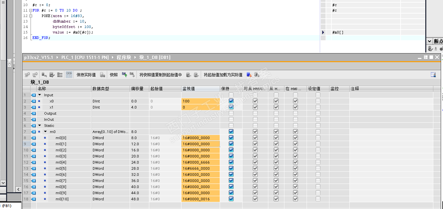Toggle the 保持 checkbox for x0
The image size is (443, 209).
pos(231,101)
